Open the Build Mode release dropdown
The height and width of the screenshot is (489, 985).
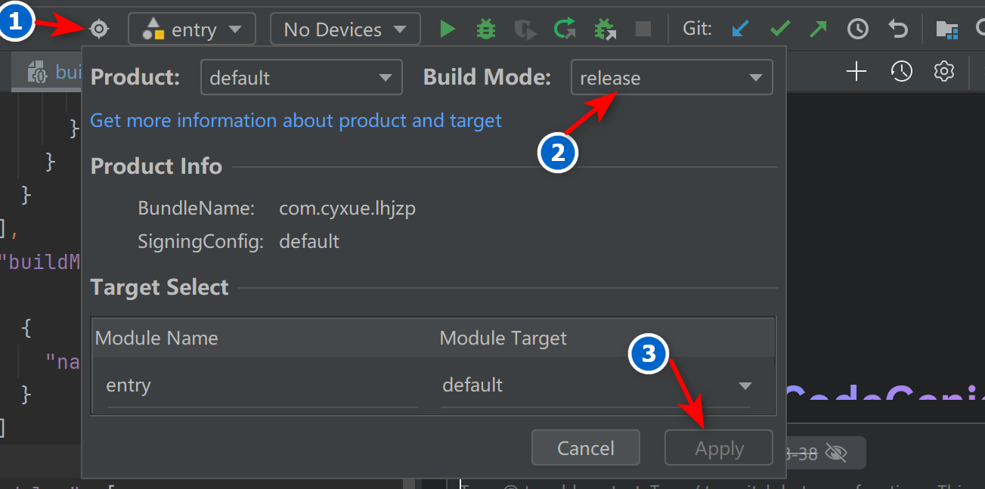point(671,78)
